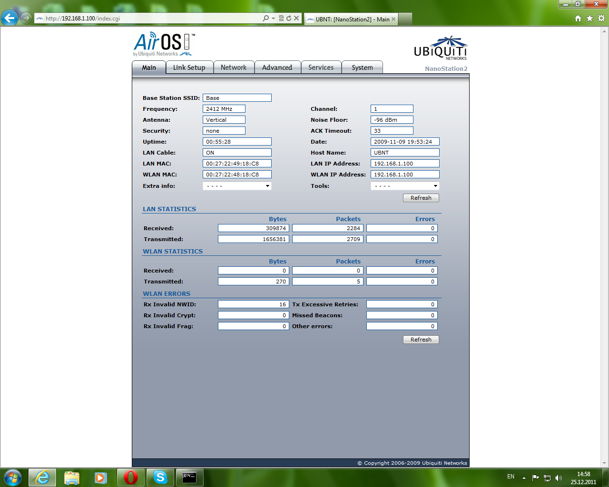The image size is (609, 487).
Task: Stop loading with the address bar X icon
Action: [x=296, y=18]
